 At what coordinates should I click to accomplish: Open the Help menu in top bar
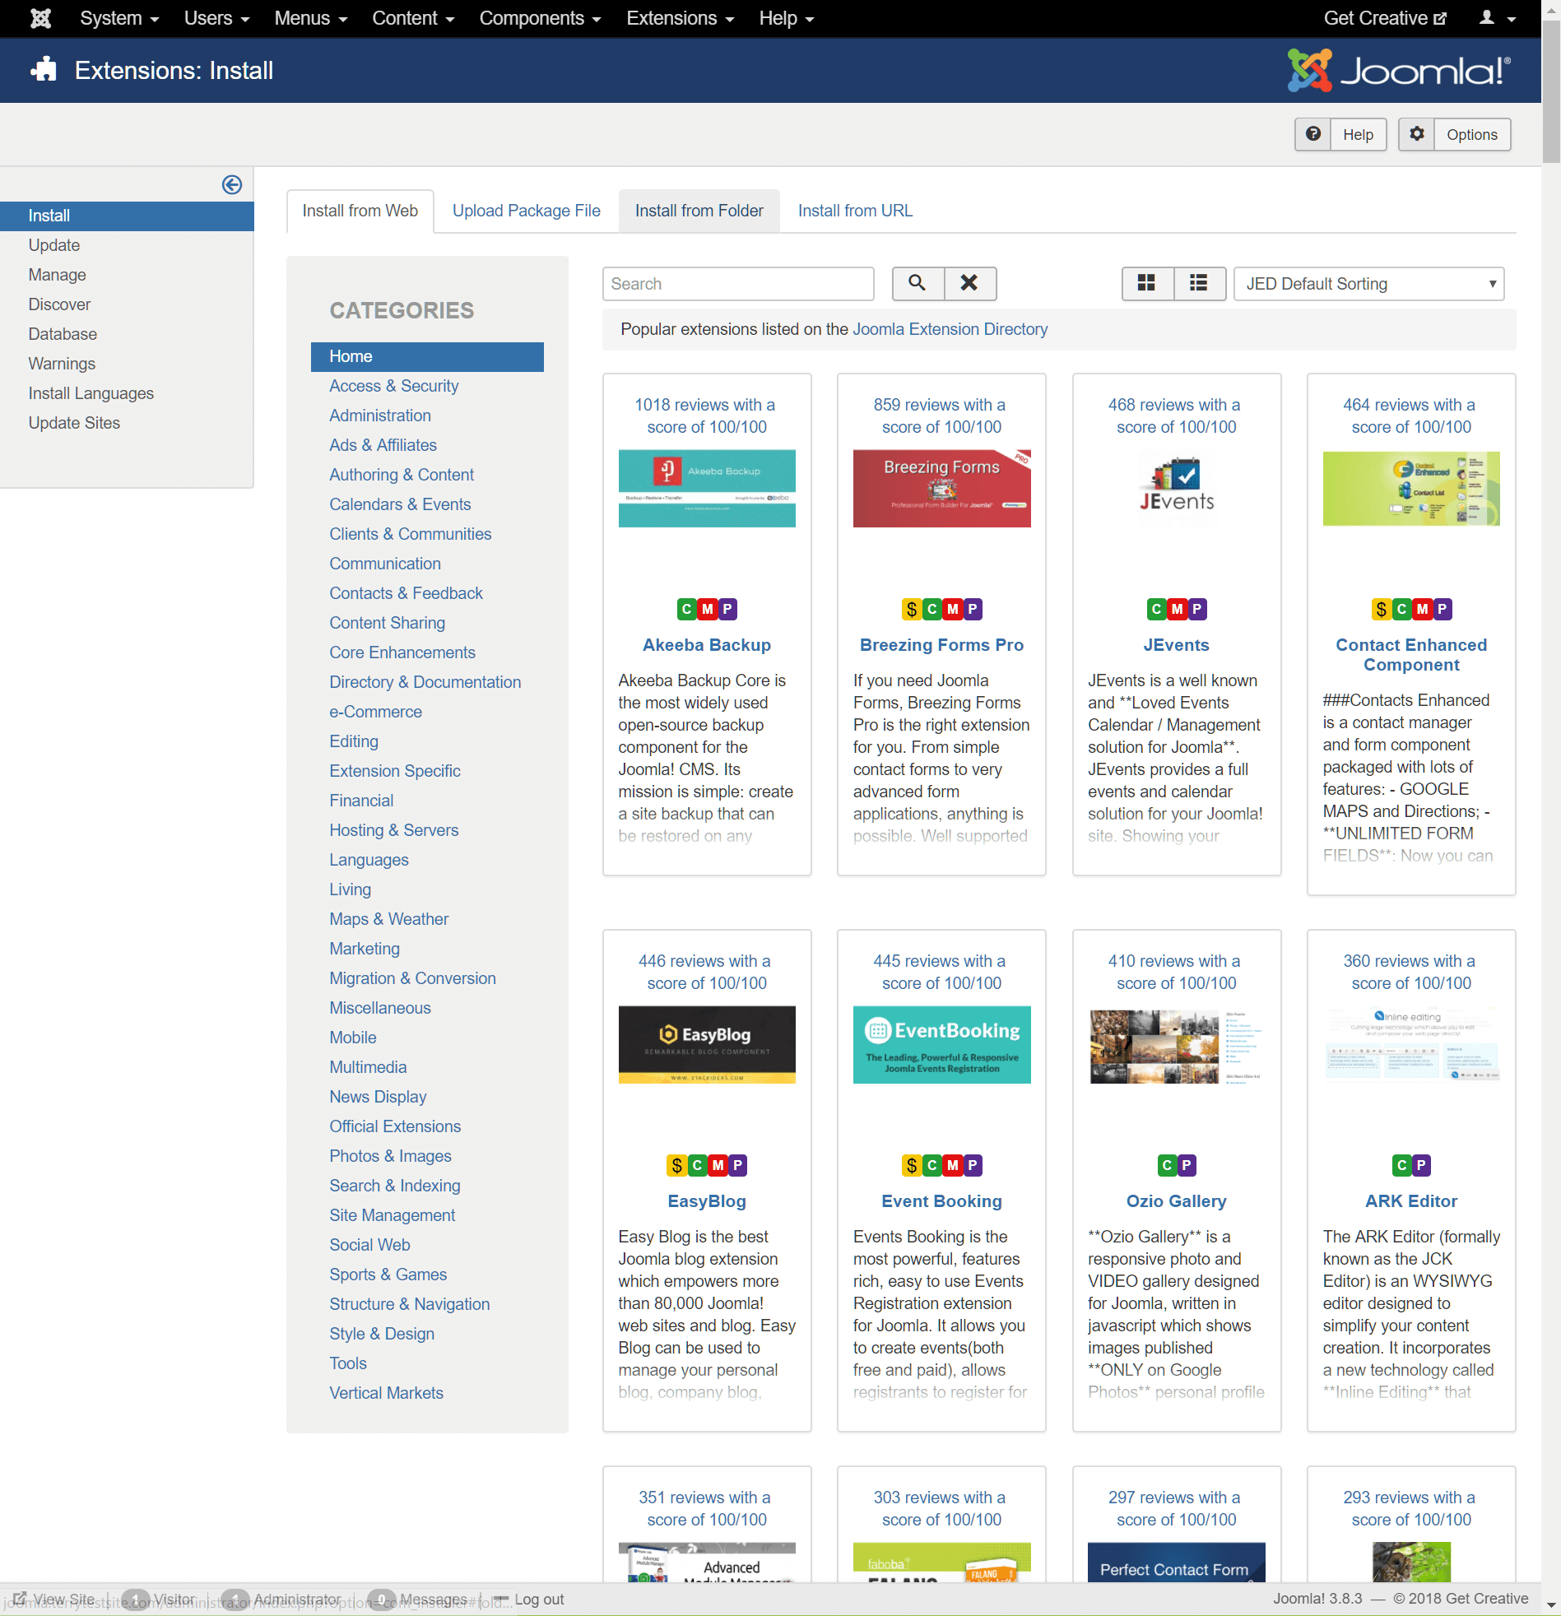786,18
